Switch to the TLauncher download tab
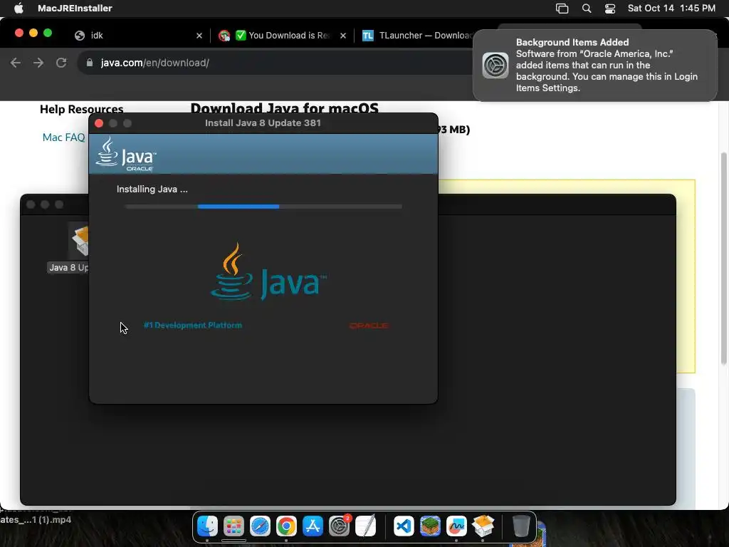 click(x=416, y=36)
